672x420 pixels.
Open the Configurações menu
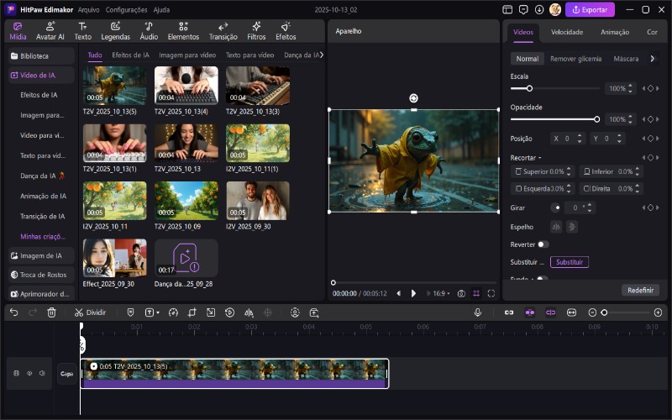pos(127,9)
